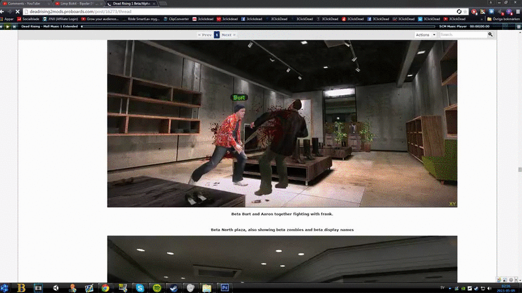
Task: Open the Facebook 3clickdead bookmark after Appar
Action: point(252,19)
